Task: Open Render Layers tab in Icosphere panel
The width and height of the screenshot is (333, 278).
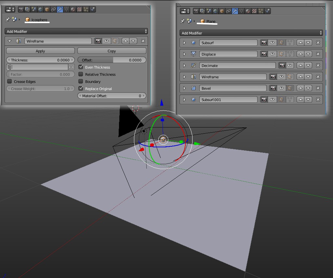Action: pos(27,9)
